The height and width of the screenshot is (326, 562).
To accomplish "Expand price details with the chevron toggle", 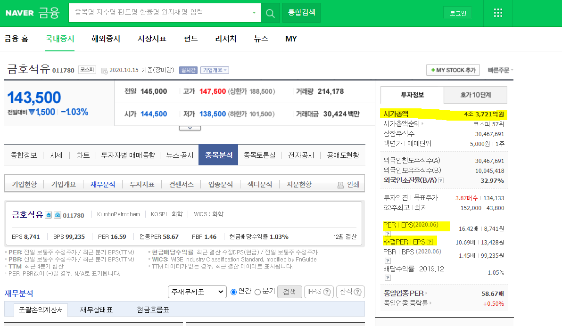I will click(190, 128).
